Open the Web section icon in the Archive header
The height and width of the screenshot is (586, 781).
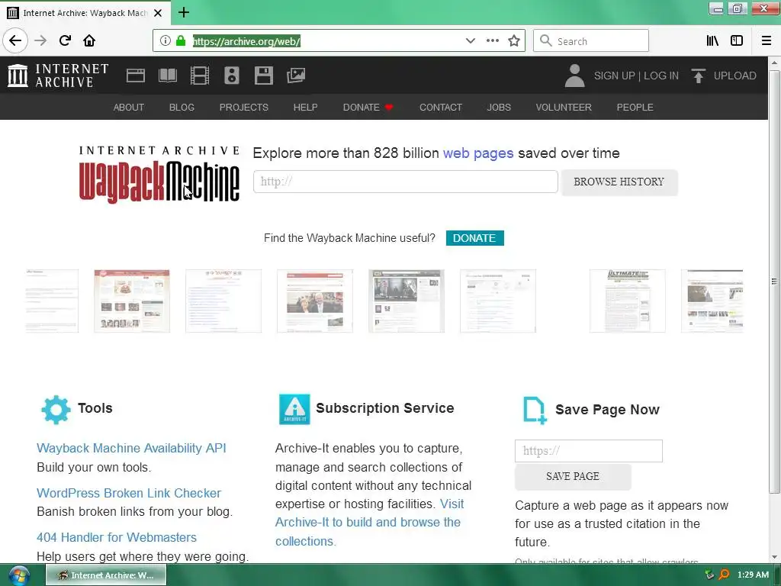tap(136, 76)
